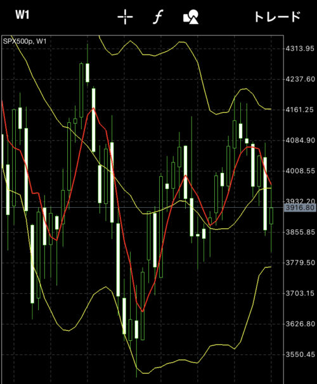The width and height of the screenshot is (317, 384).
Task: Open the drawing objects shapes tool
Action: (191, 17)
